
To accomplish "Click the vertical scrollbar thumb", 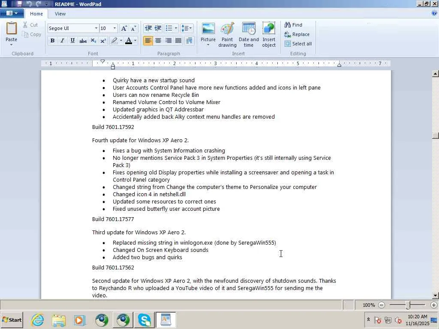I will [x=436, y=135].
